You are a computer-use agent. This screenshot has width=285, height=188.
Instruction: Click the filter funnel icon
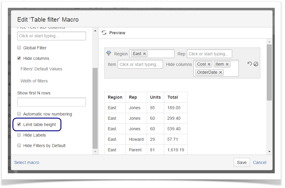pos(109,53)
